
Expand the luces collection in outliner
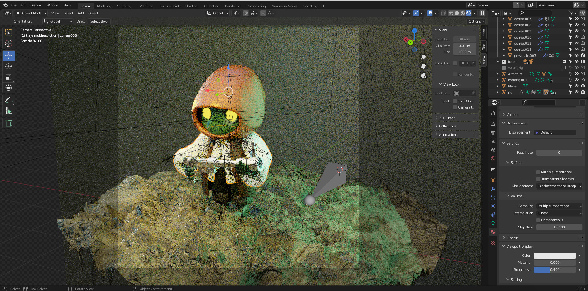click(x=498, y=61)
